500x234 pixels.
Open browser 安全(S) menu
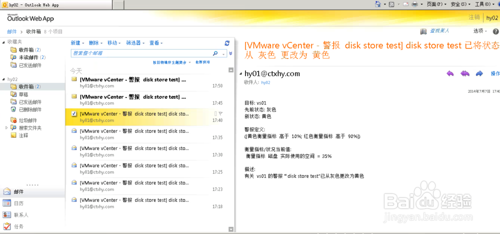[x=460, y=4]
